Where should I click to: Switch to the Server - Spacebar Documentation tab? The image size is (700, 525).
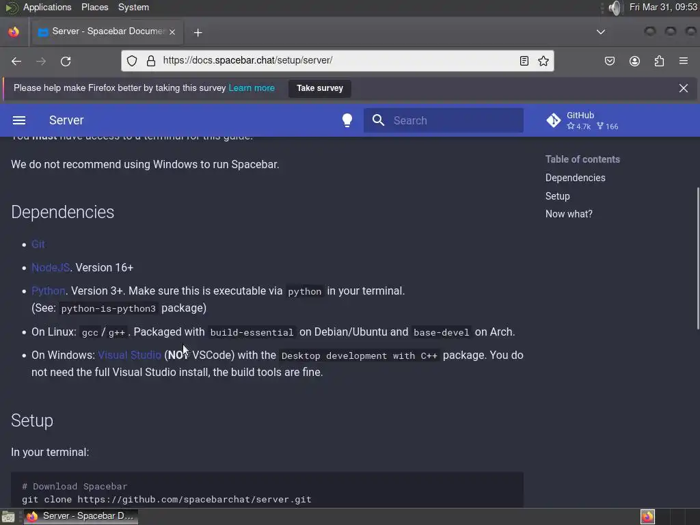107,31
